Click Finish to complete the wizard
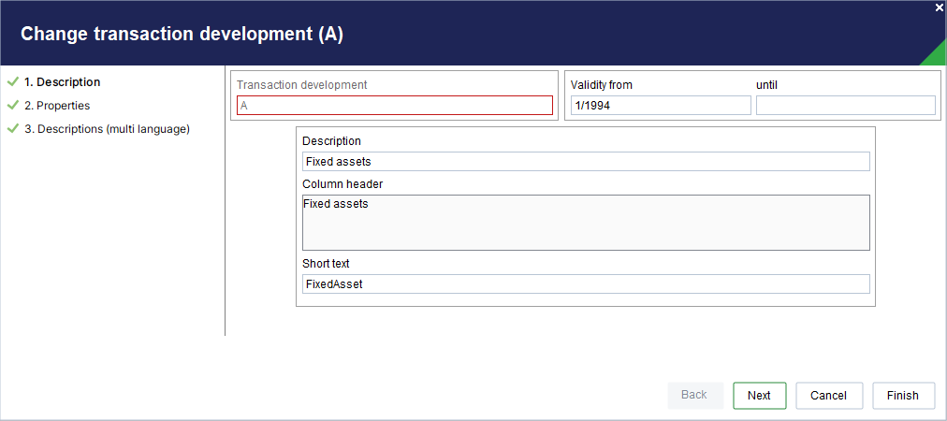The width and height of the screenshot is (947, 421). pyautogui.click(x=903, y=396)
